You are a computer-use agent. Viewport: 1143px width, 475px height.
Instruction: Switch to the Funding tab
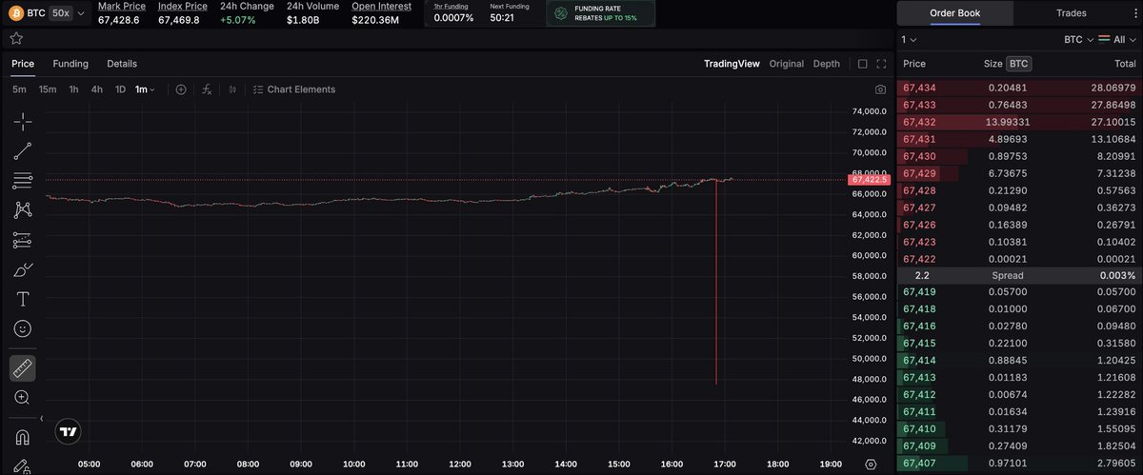click(70, 64)
